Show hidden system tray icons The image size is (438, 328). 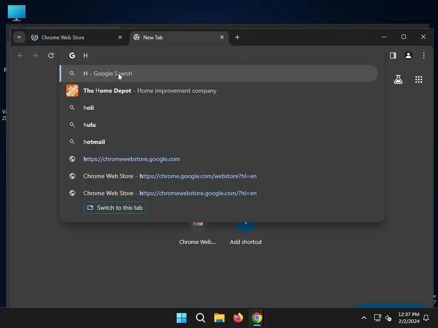(x=364, y=318)
